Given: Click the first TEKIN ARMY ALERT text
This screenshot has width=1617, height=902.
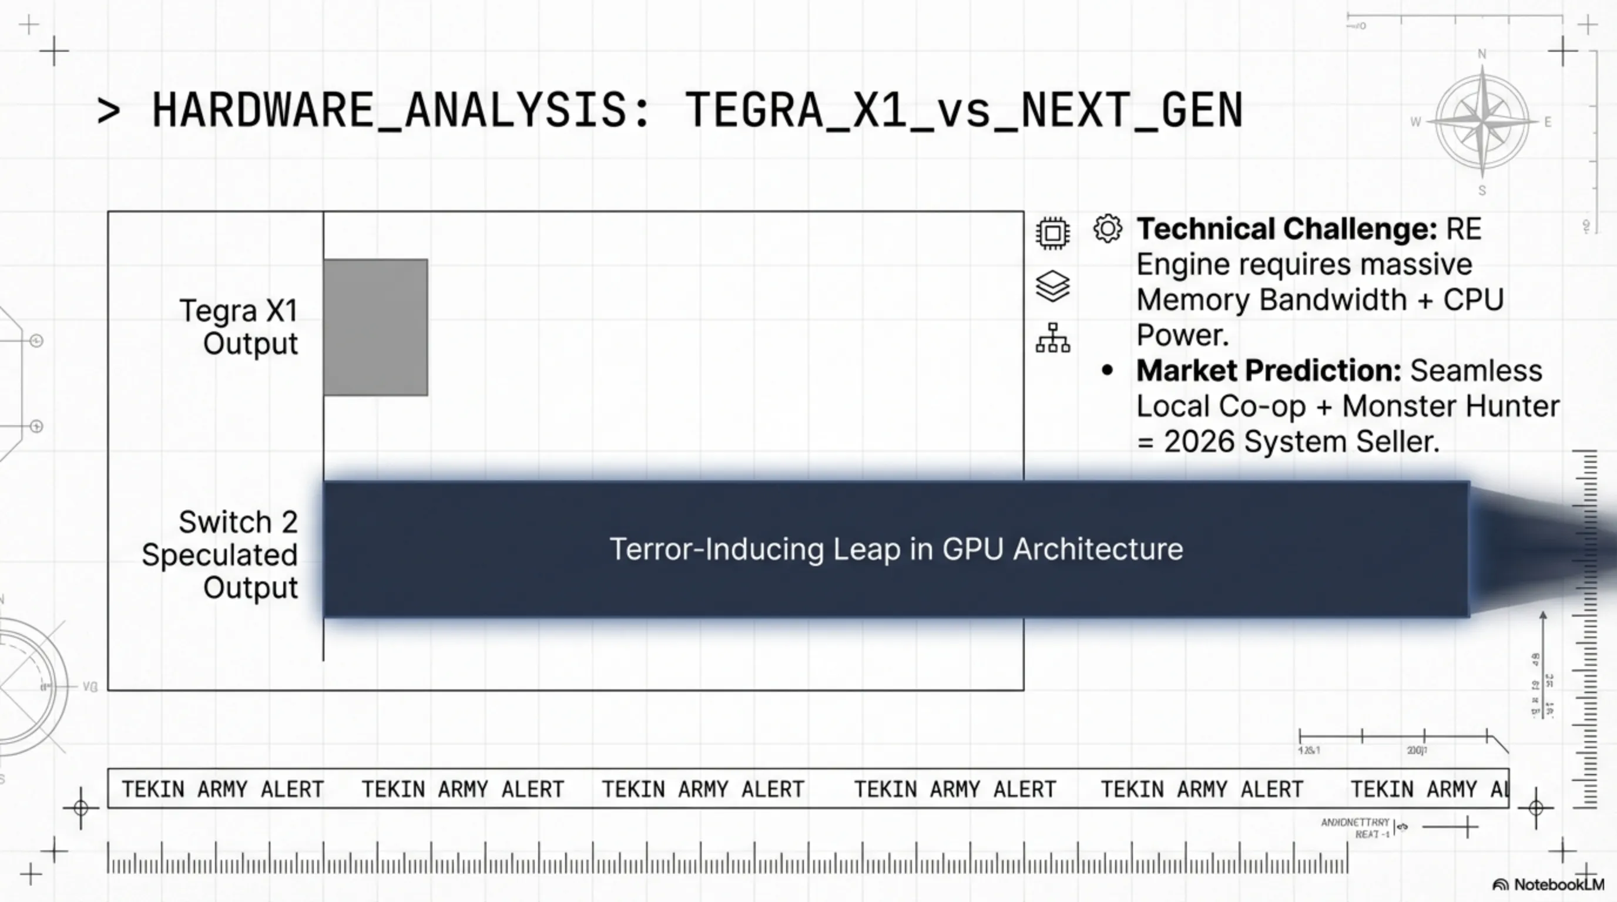Looking at the screenshot, I should pos(222,789).
